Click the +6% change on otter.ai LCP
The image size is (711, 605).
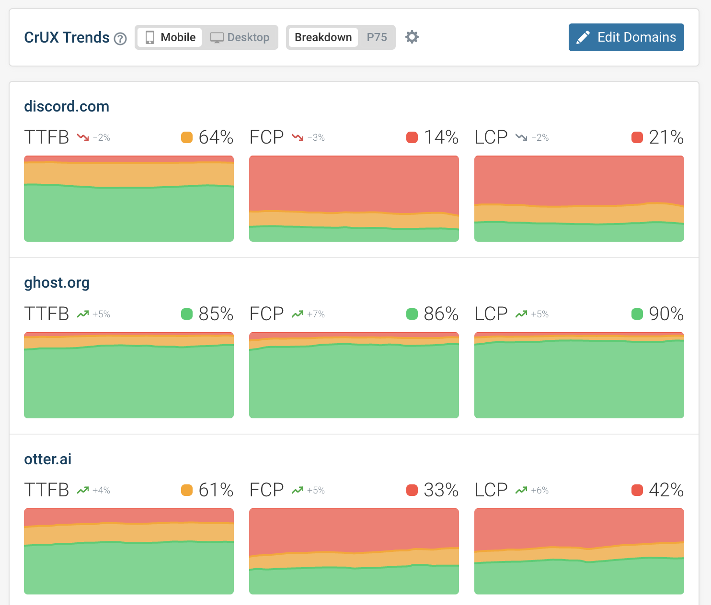(540, 491)
